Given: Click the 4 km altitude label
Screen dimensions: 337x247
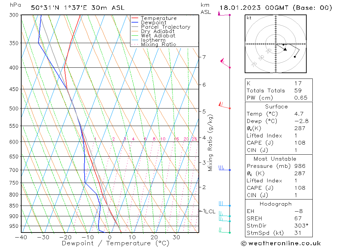Looking at the screenshot, I should (204, 137).
